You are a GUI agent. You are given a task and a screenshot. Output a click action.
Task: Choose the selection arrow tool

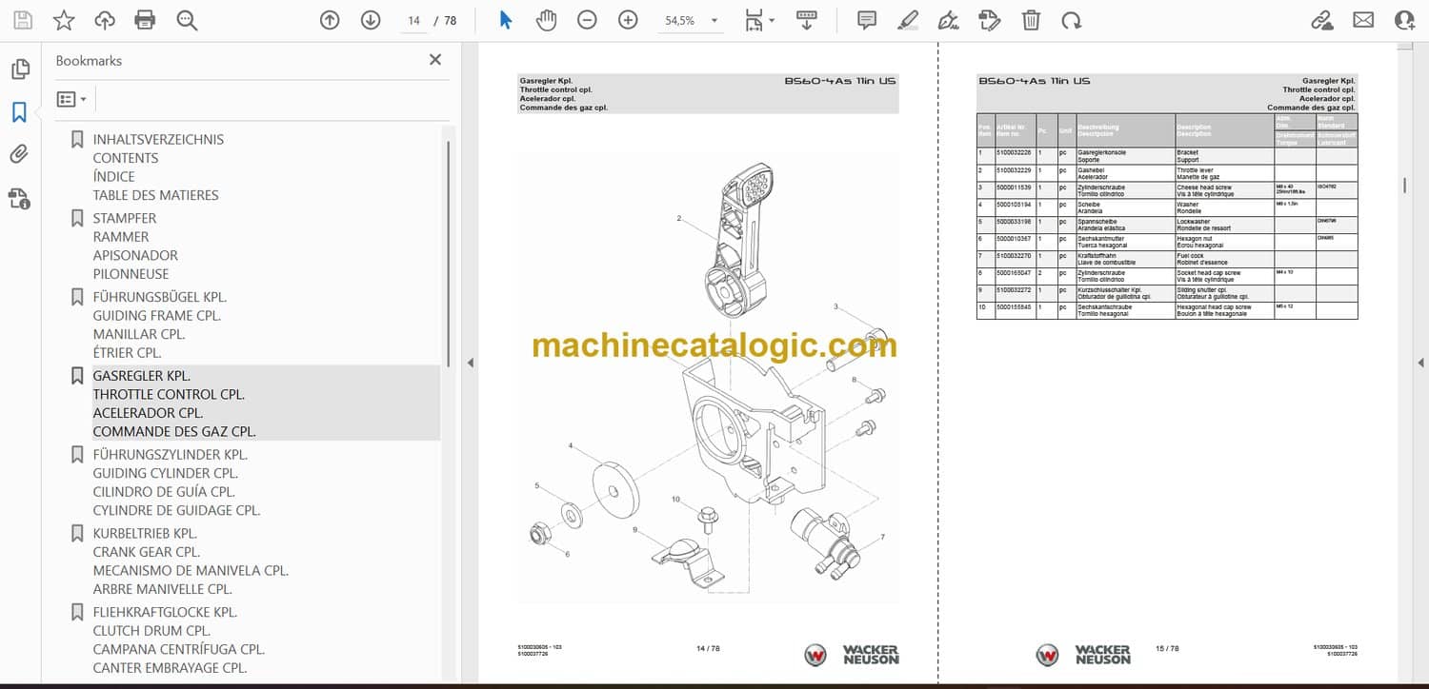pyautogui.click(x=506, y=20)
